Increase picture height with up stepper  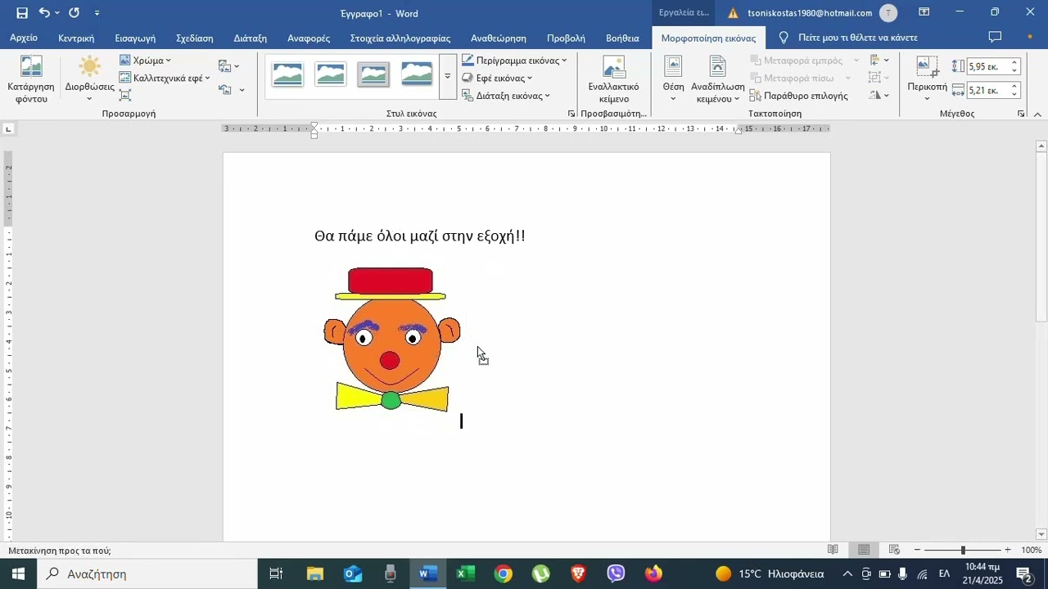point(1014,63)
